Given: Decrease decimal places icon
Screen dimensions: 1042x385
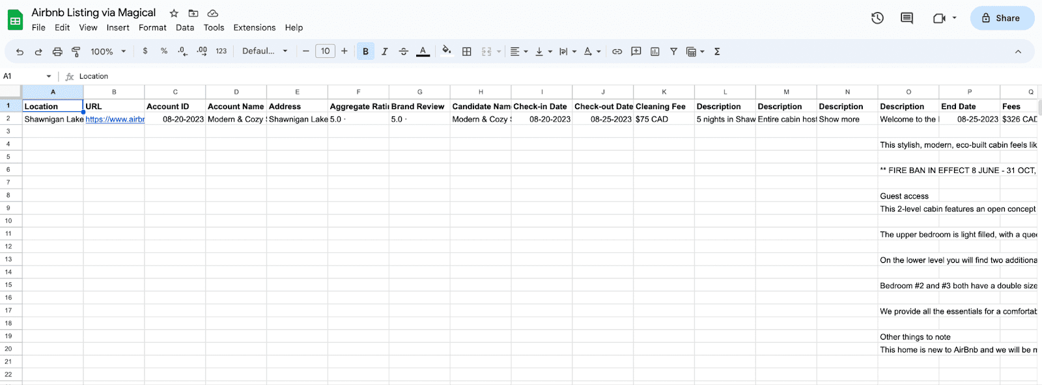Looking at the screenshot, I should [182, 51].
